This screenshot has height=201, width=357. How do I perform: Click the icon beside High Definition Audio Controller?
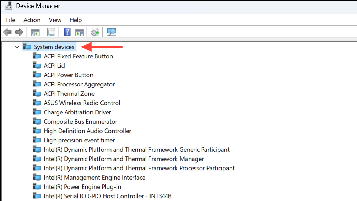pyautogui.click(x=37, y=131)
